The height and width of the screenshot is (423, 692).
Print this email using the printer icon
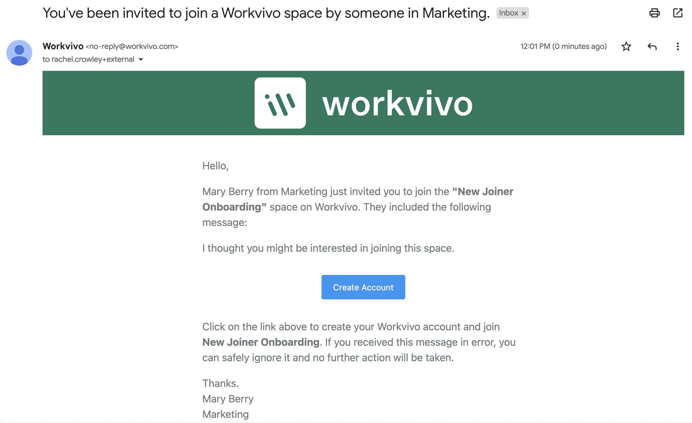(x=654, y=13)
